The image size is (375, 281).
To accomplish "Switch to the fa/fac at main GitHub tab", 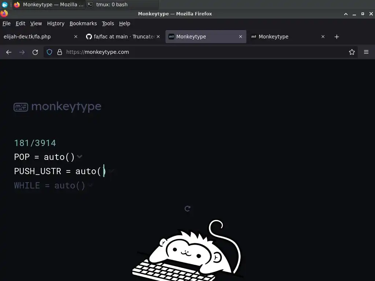I will [123, 37].
